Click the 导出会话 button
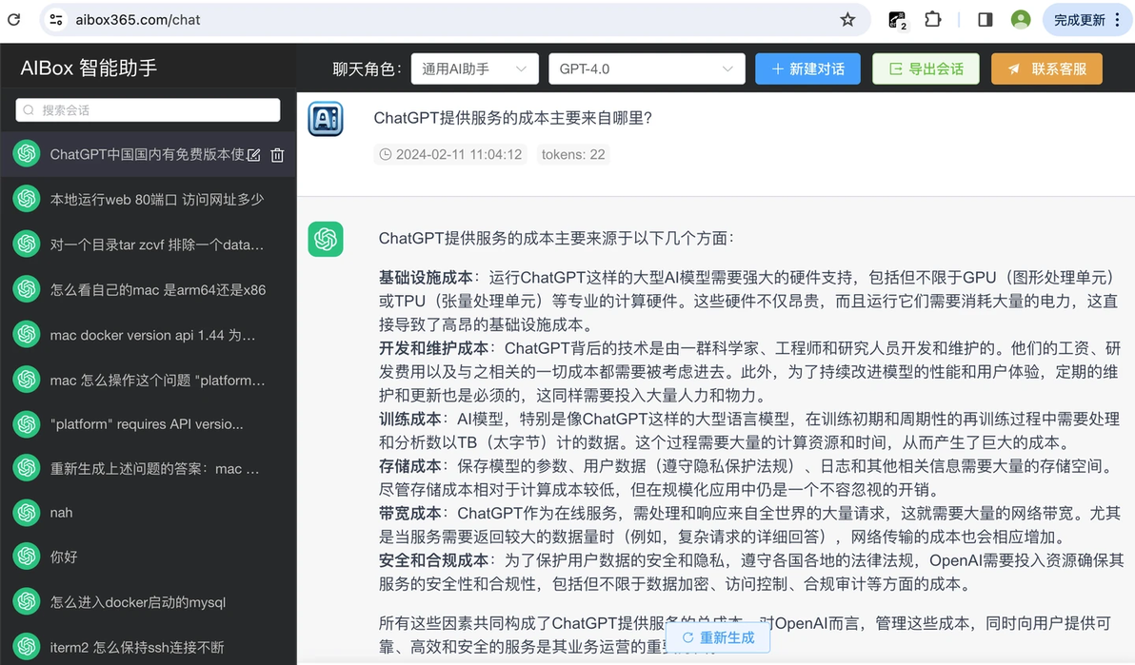Screen dimensions: 1135x665 926,68
